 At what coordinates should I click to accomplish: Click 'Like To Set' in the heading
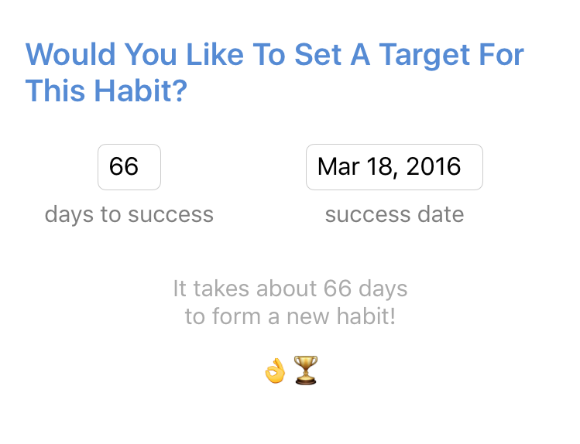pos(263,54)
